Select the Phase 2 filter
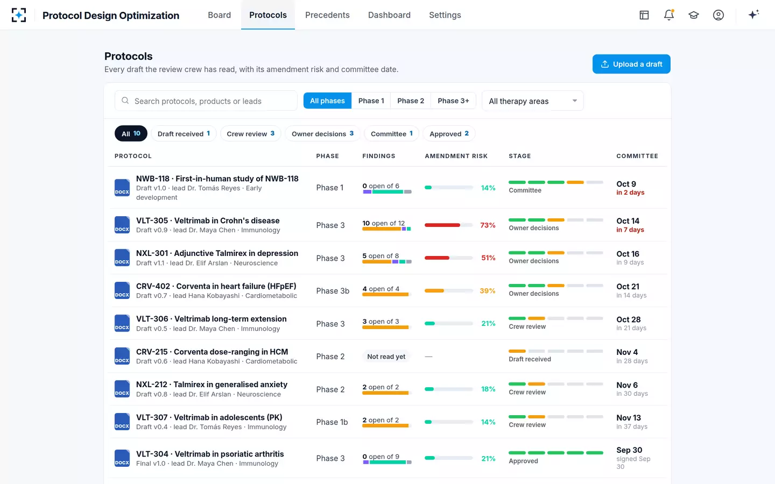Screen dimensions: 775x484 (x=411, y=101)
